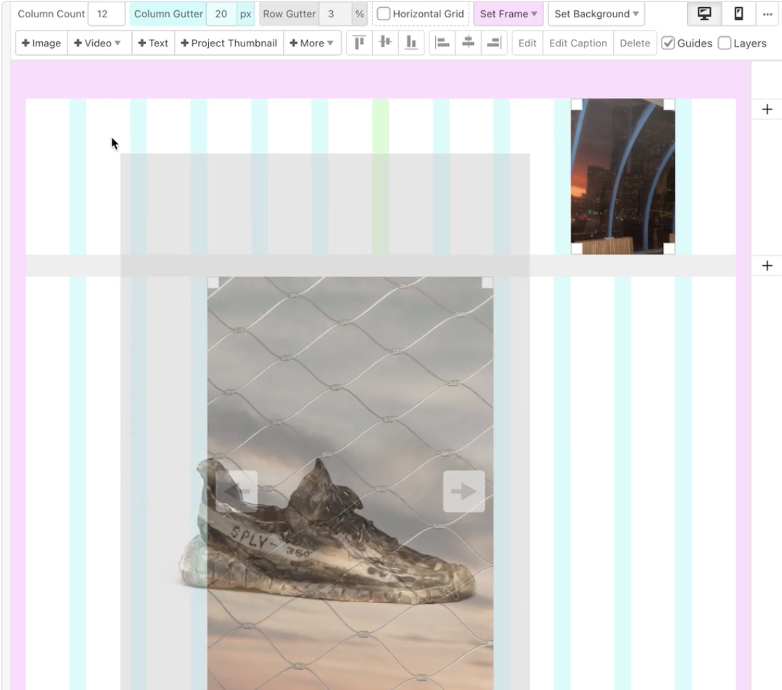Insert a Project Thumbnail
The width and height of the screenshot is (782, 690).
(x=229, y=43)
